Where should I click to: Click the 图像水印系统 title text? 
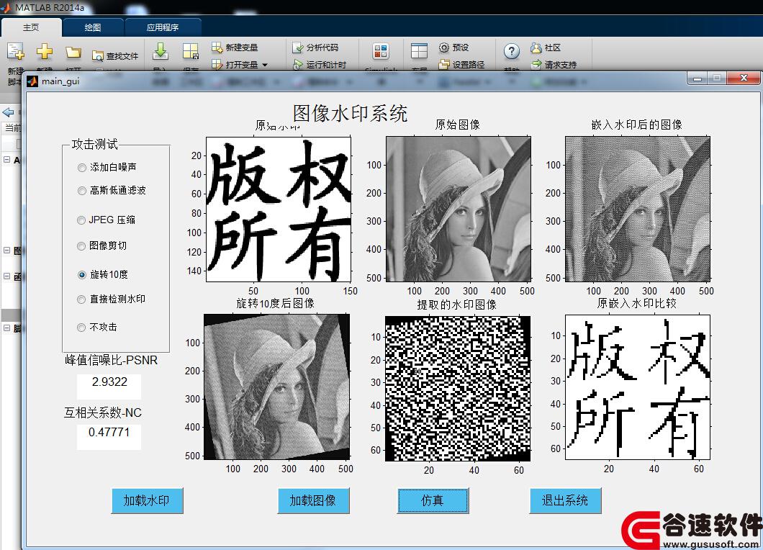[351, 113]
